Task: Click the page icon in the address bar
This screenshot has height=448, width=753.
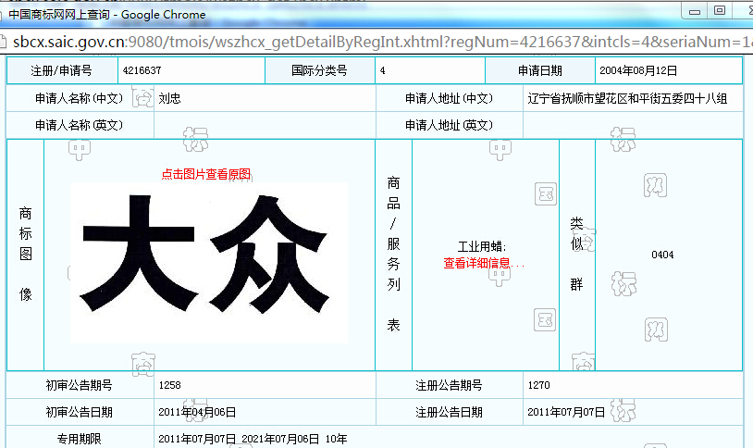Action: click(x=4, y=42)
